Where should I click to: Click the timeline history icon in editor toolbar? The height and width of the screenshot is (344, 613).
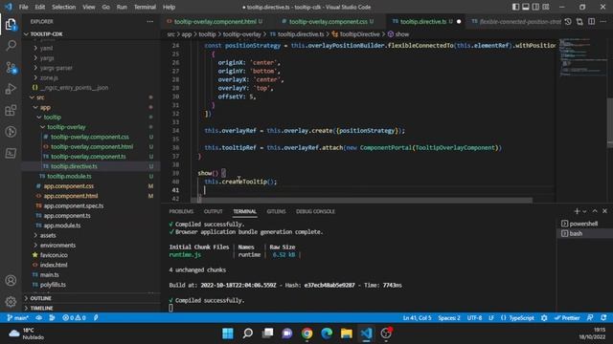(568, 21)
